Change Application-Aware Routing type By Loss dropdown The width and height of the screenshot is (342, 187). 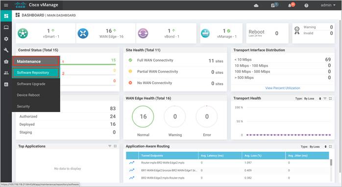coord(318,147)
